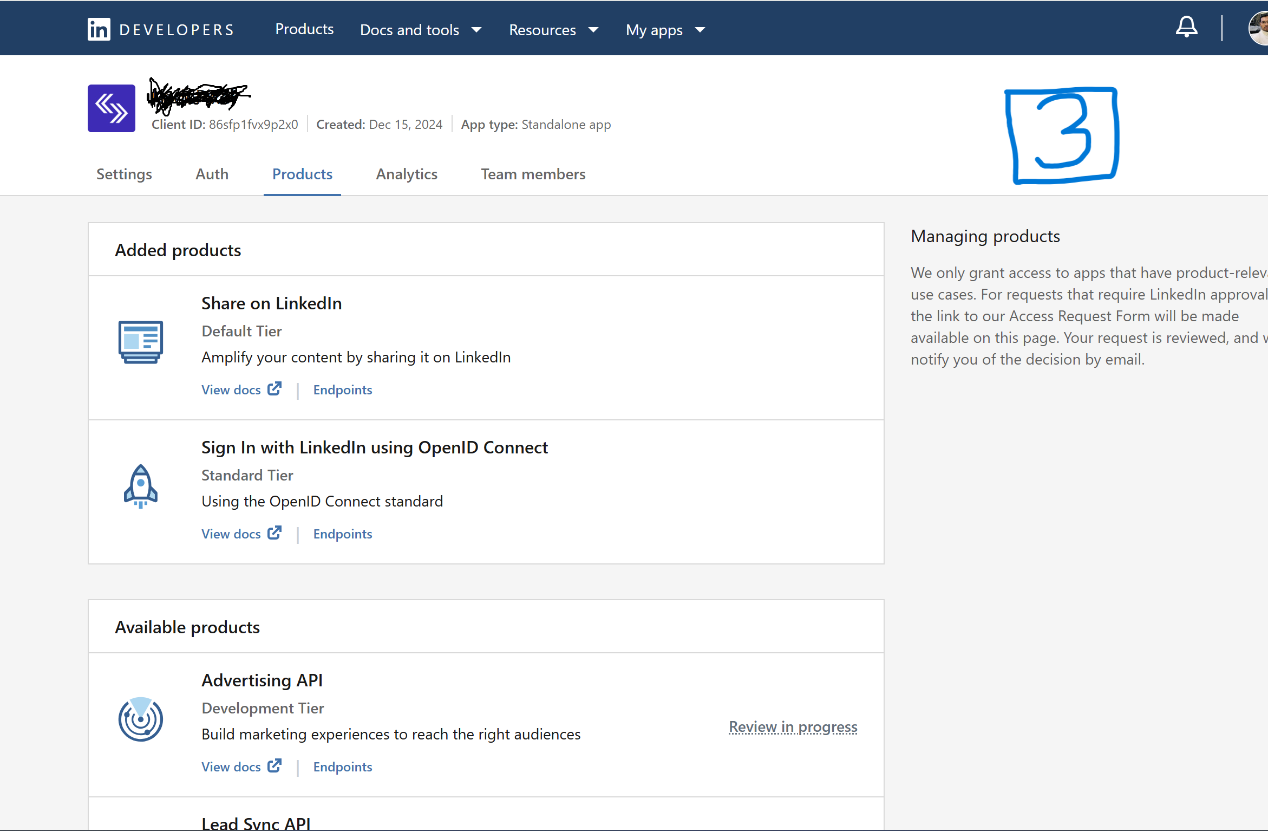Viewport: 1268px width, 831px height.
Task: Open the notifications bell
Action: pos(1186,27)
